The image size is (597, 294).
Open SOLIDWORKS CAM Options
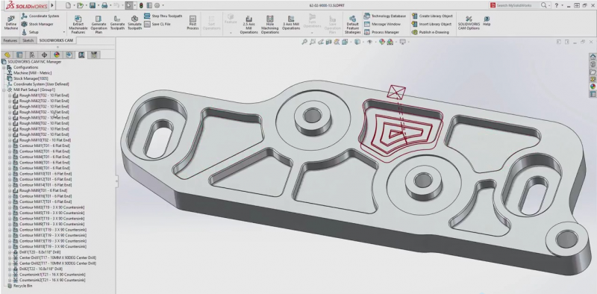click(469, 23)
